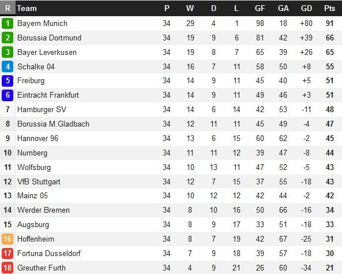Sort table by Pts column header
The width and height of the screenshot is (342, 274).
(x=329, y=8)
